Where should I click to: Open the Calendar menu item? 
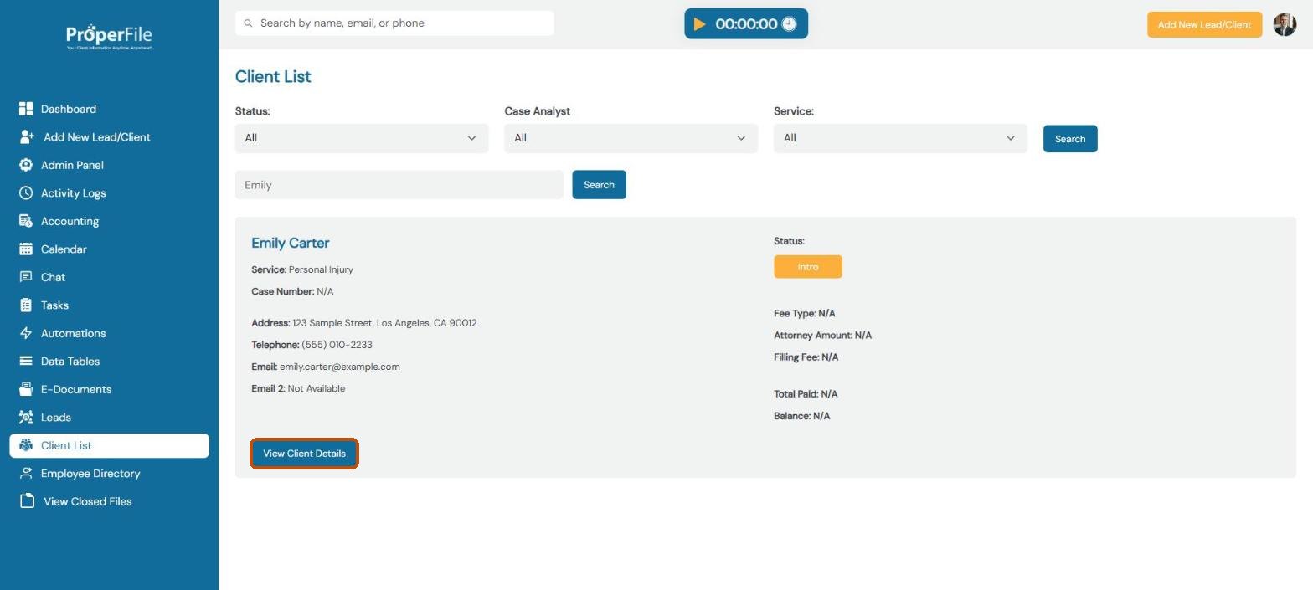(x=64, y=249)
